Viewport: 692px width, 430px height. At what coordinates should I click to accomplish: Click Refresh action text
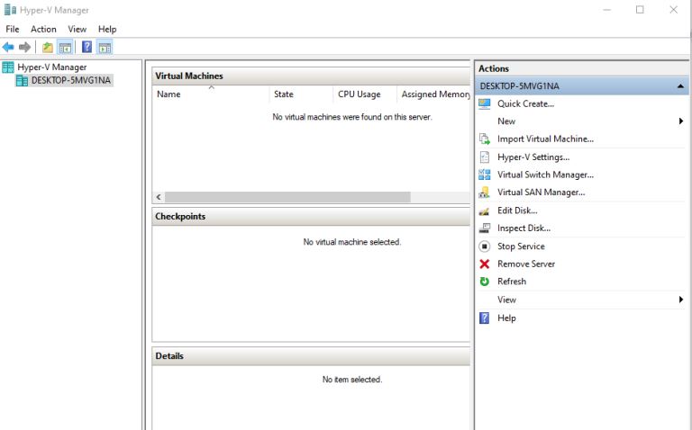(x=512, y=282)
